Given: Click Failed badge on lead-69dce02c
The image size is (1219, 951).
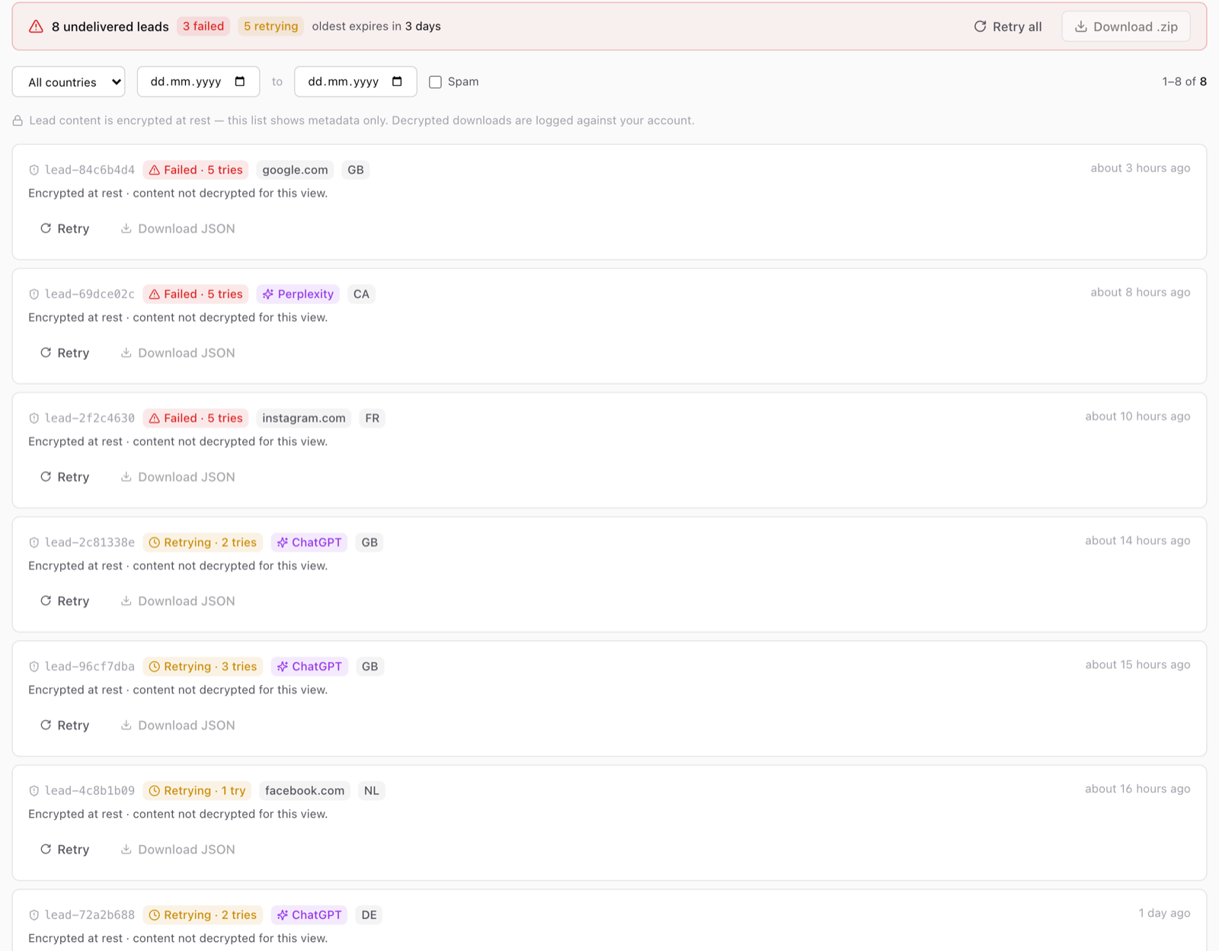Looking at the screenshot, I should click(x=196, y=294).
